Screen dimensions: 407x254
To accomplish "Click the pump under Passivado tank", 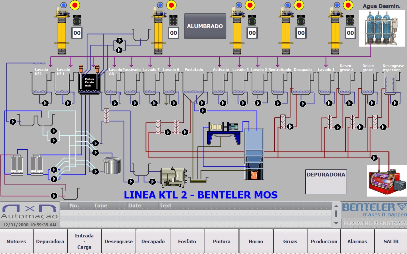I will pyautogui.click(x=135, y=103).
